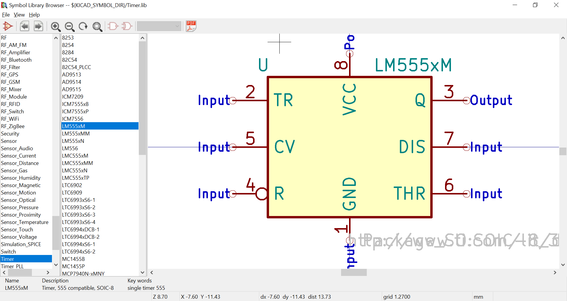Open the symbol datasheet PDF icon

(191, 27)
